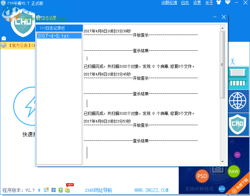This screenshot has width=250, height=196.
Task: Open the title bar dropdown triangle menu
Action: tap(228, 2)
